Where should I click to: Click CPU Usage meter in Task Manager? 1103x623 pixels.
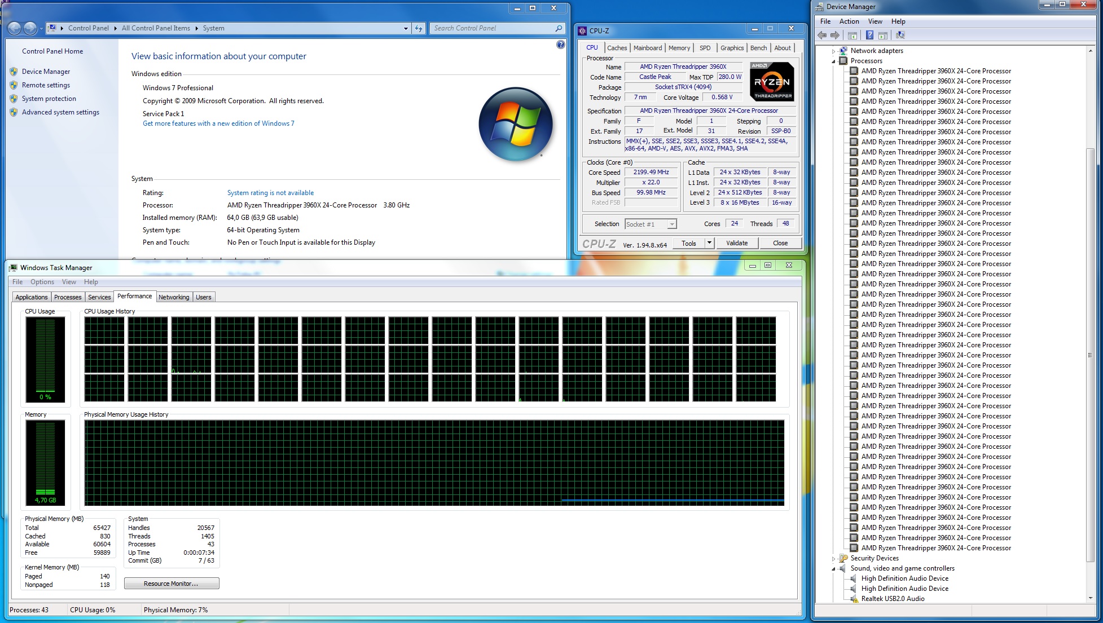(45, 359)
